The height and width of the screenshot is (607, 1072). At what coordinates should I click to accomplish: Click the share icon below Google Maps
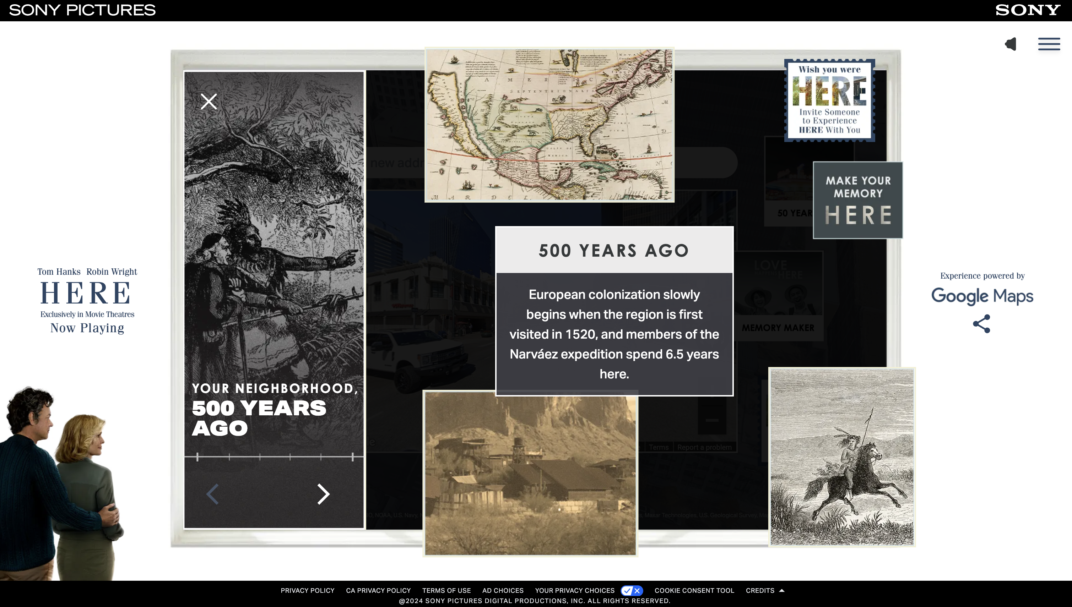tap(981, 323)
